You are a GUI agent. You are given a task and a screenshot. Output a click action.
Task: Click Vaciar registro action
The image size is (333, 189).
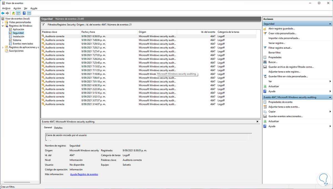[277, 43]
